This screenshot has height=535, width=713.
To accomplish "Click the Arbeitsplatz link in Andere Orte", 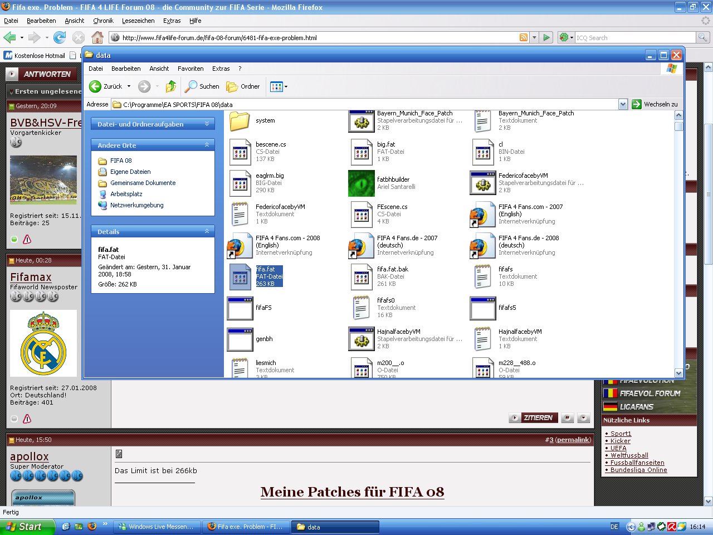I will [126, 194].
